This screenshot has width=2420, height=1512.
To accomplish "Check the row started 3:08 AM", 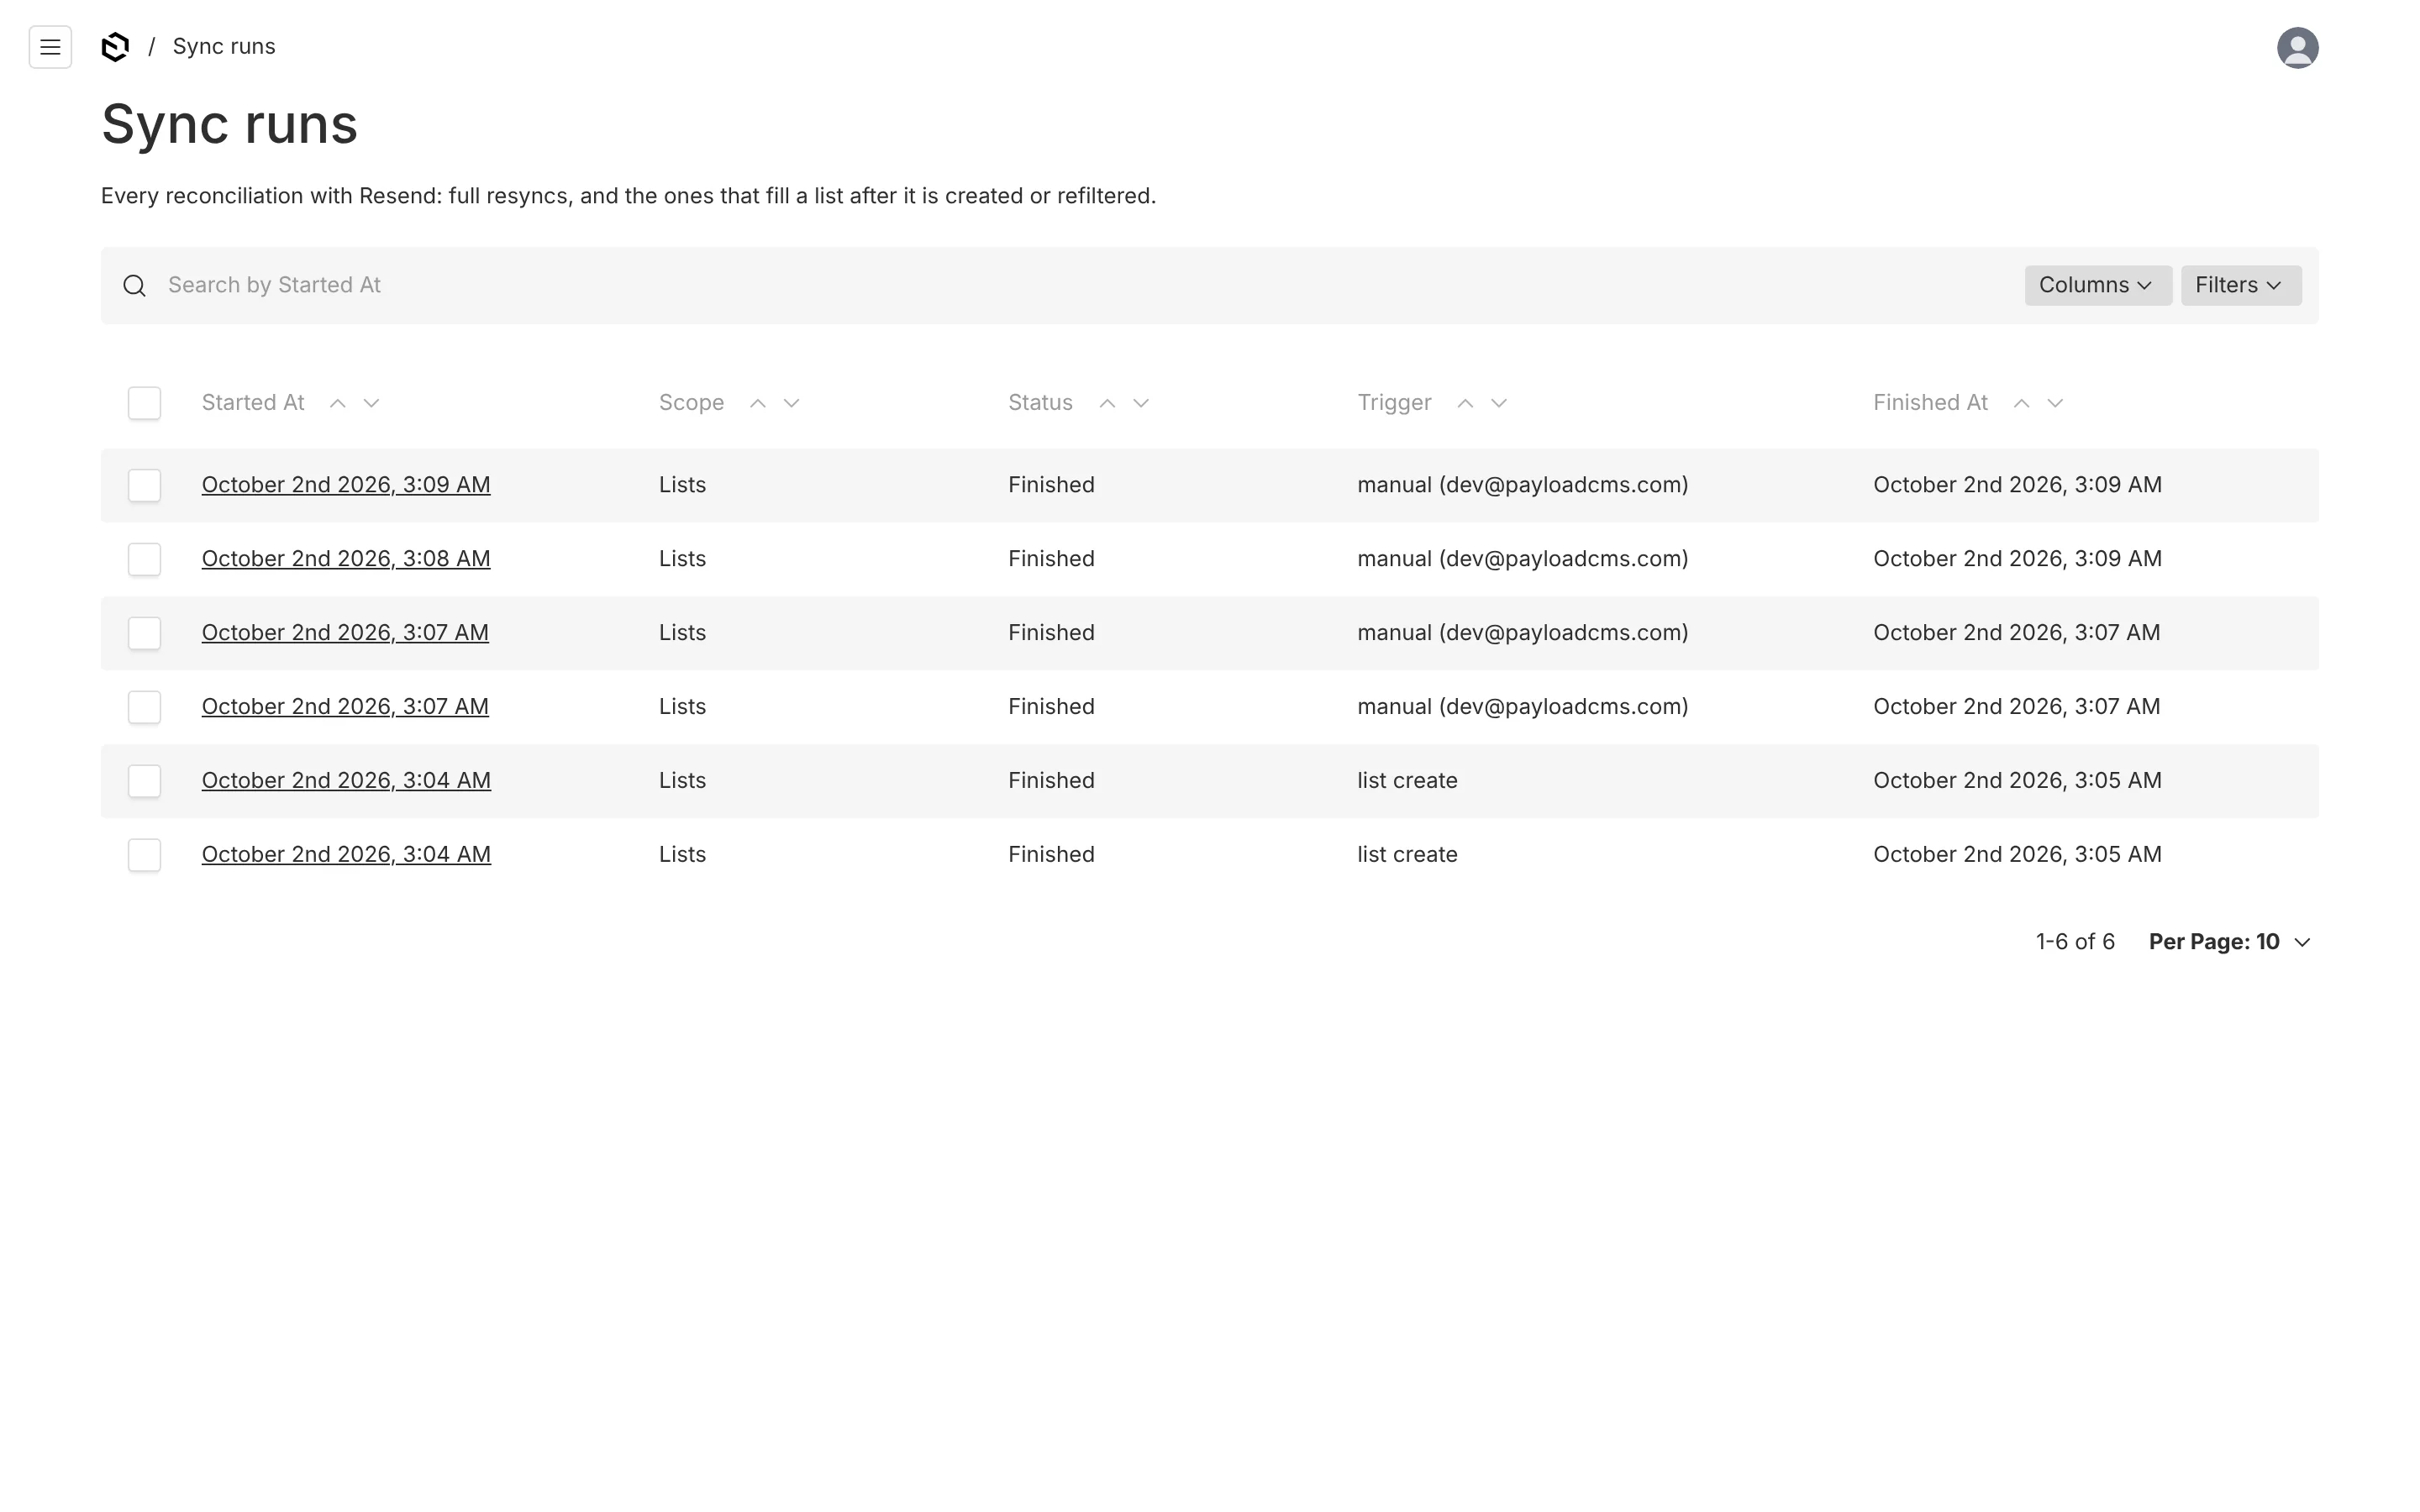I will [x=144, y=559].
